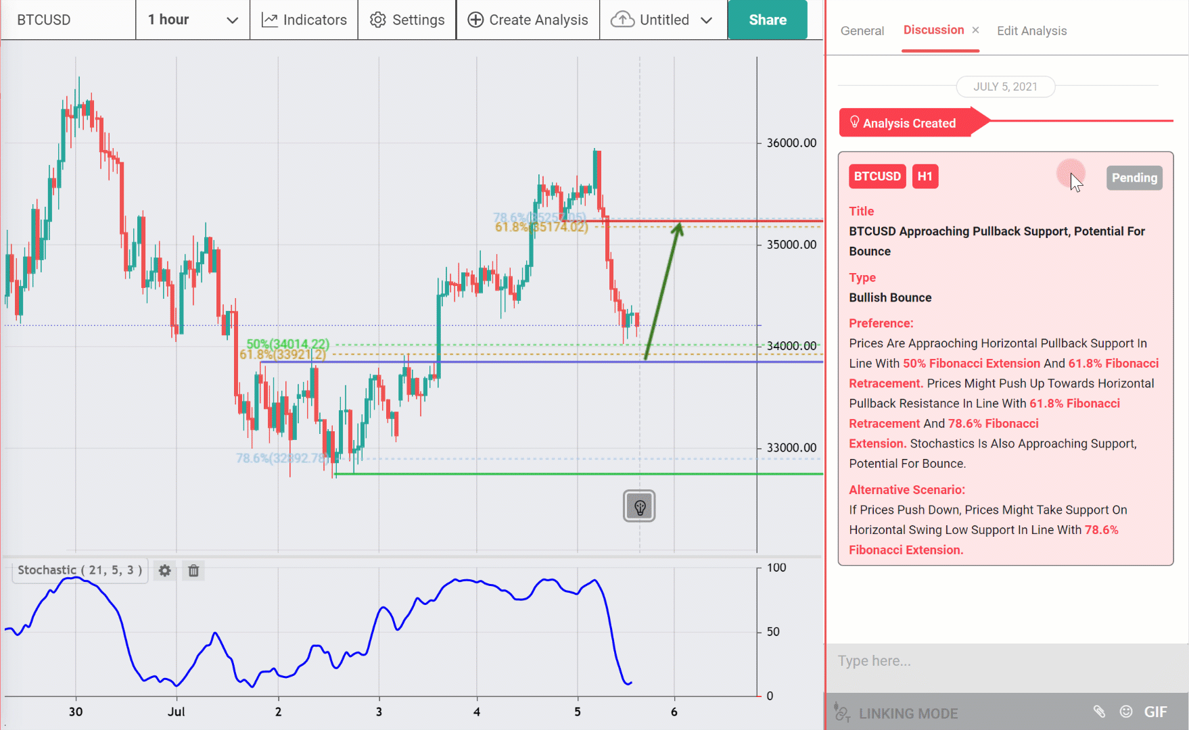Open the Indicators menu
The image size is (1189, 730).
[x=304, y=20]
